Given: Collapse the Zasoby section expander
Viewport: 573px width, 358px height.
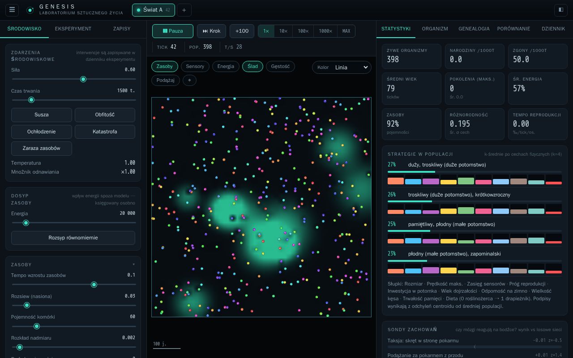Looking at the screenshot, I should (133, 264).
